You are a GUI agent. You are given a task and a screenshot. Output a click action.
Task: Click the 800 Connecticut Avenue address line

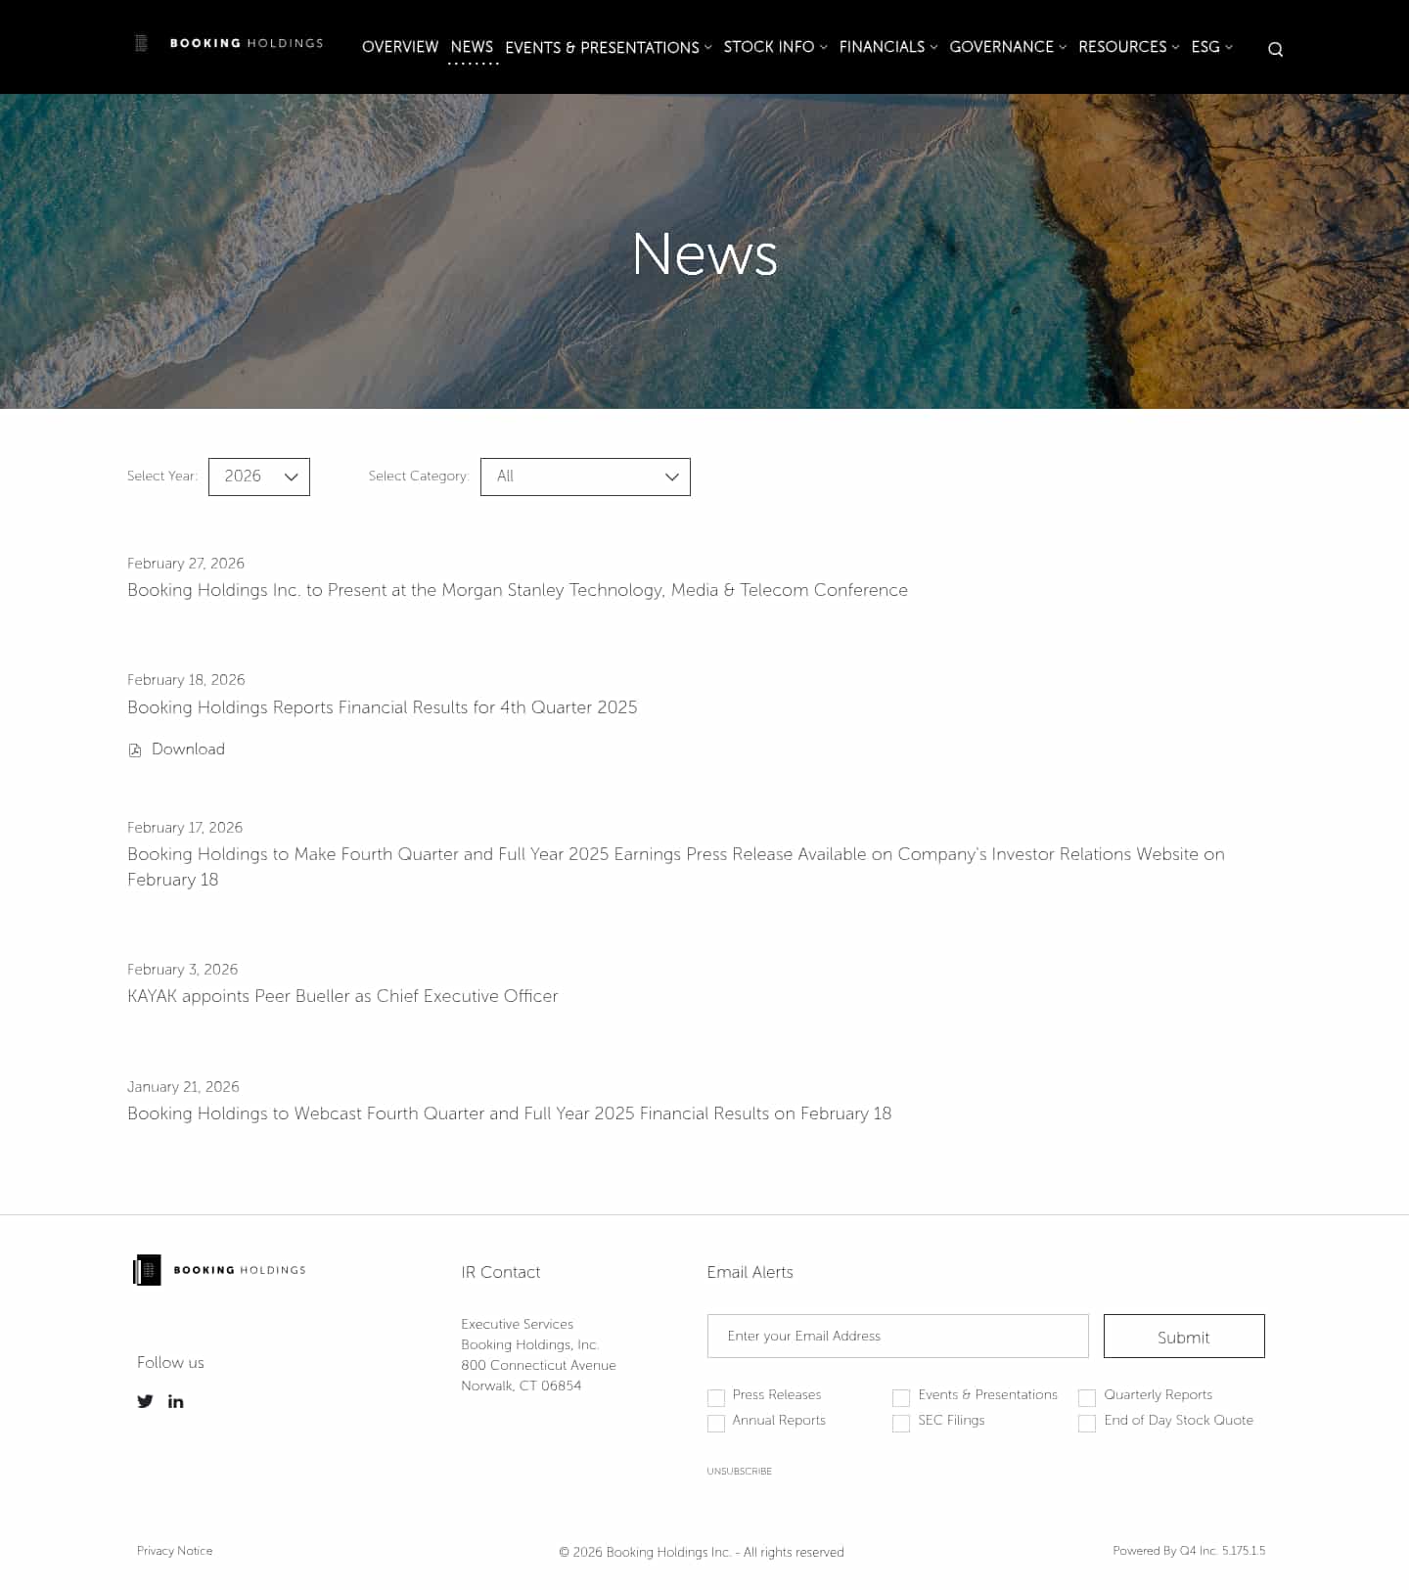[x=538, y=1366]
